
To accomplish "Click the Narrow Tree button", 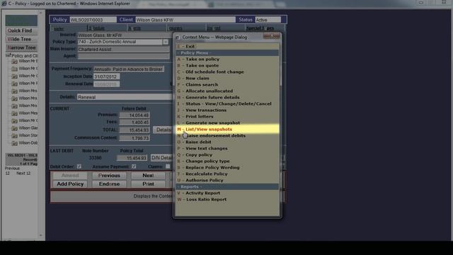I will click(x=22, y=47).
